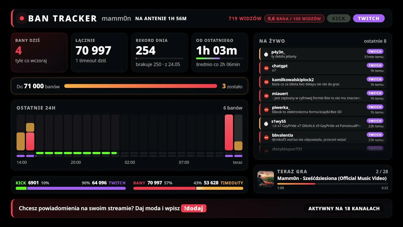Click ban icon beside bbvalentia
The image size is (403, 227).
266,137
